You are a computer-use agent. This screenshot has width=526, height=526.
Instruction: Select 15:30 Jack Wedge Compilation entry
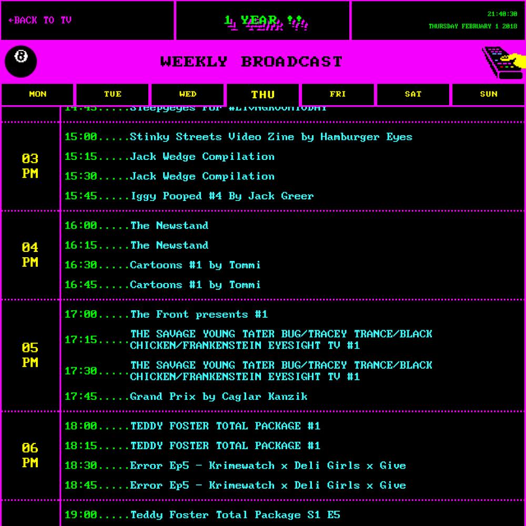[169, 176]
